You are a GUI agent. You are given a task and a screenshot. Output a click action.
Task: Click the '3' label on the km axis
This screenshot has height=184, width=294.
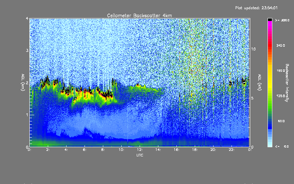[27, 50]
